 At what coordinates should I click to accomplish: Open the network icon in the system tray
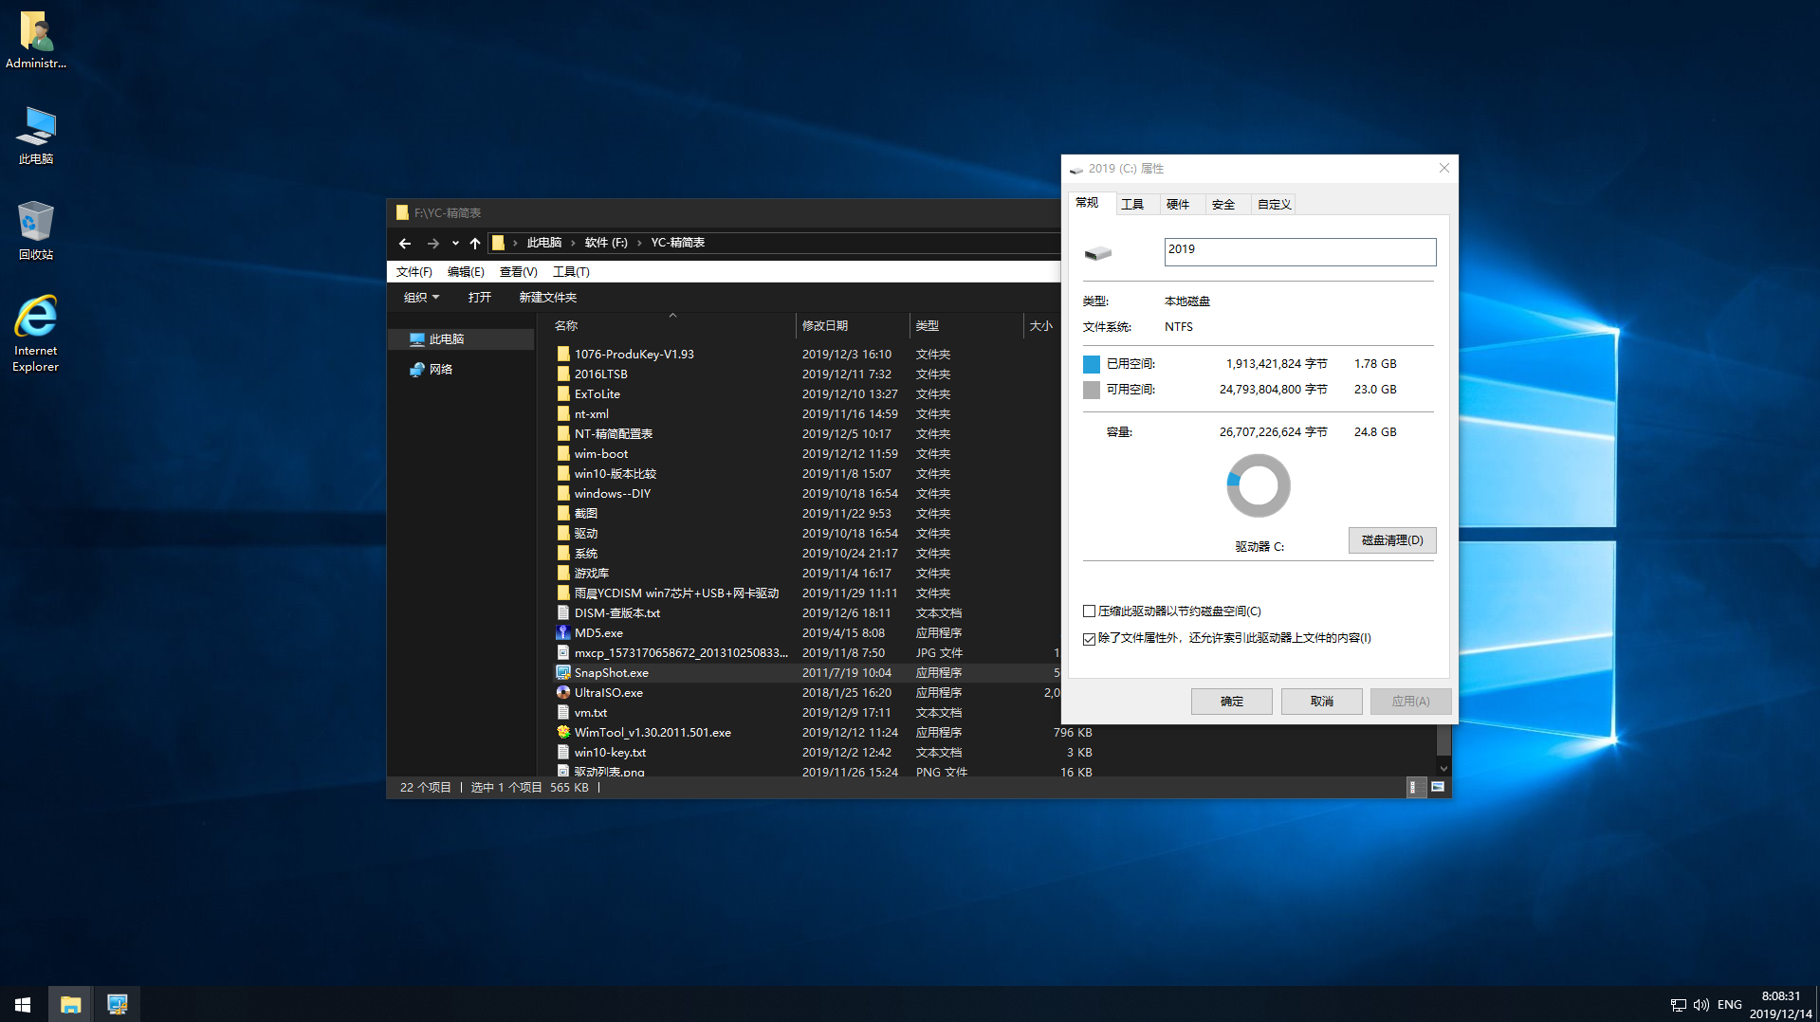click(x=1678, y=1005)
